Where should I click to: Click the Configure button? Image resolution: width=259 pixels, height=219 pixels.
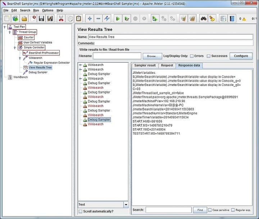pyautogui.click(x=241, y=56)
